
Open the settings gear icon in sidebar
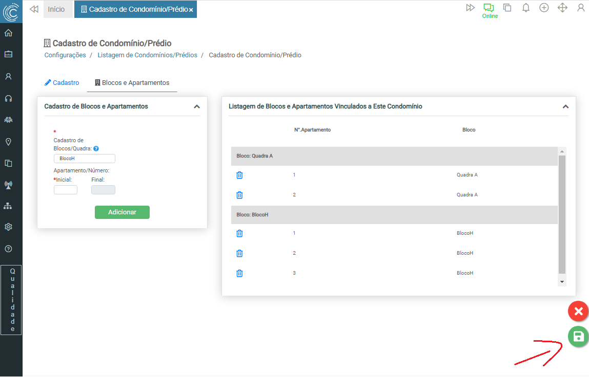click(8, 227)
